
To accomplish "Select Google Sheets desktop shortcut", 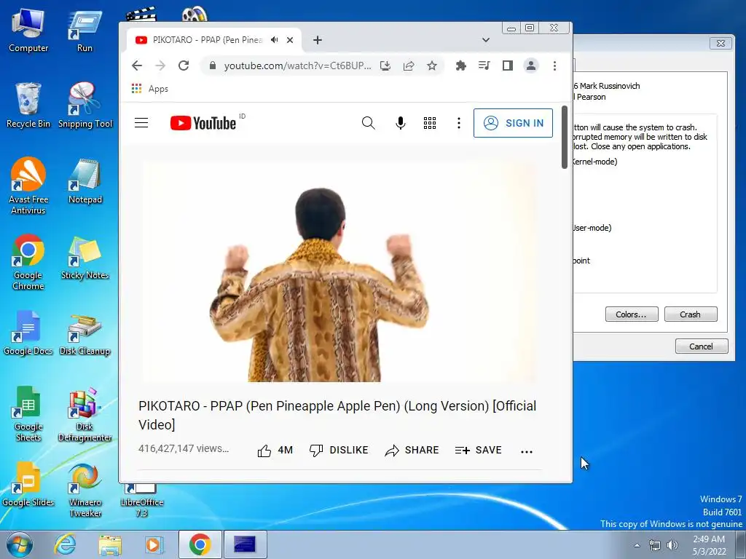I will pos(28,413).
